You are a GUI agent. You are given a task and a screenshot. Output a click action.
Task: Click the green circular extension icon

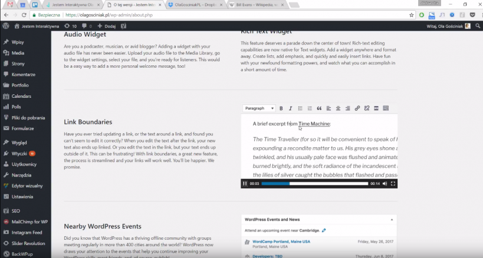(x=422, y=15)
